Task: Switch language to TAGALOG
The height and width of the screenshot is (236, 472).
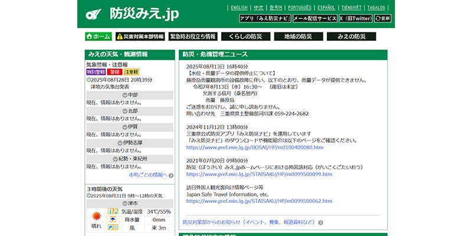Action: pos(376,8)
